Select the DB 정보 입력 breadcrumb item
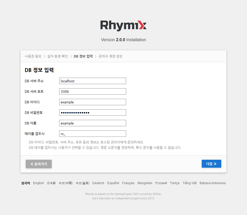This screenshot has height=215, width=247. [83, 56]
